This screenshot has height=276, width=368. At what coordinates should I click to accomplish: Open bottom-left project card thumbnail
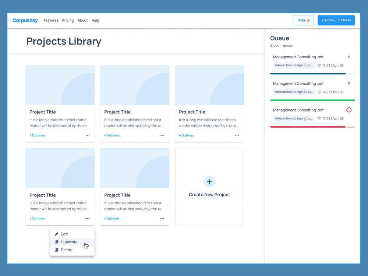pos(60,168)
